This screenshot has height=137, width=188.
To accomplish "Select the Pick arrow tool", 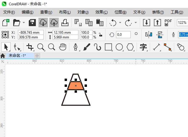I will (x=6, y=47).
